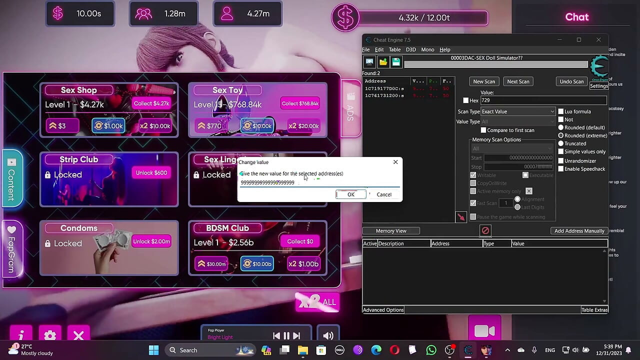Enable Lua formula checkbox
The image size is (640, 360).
[x=561, y=111]
